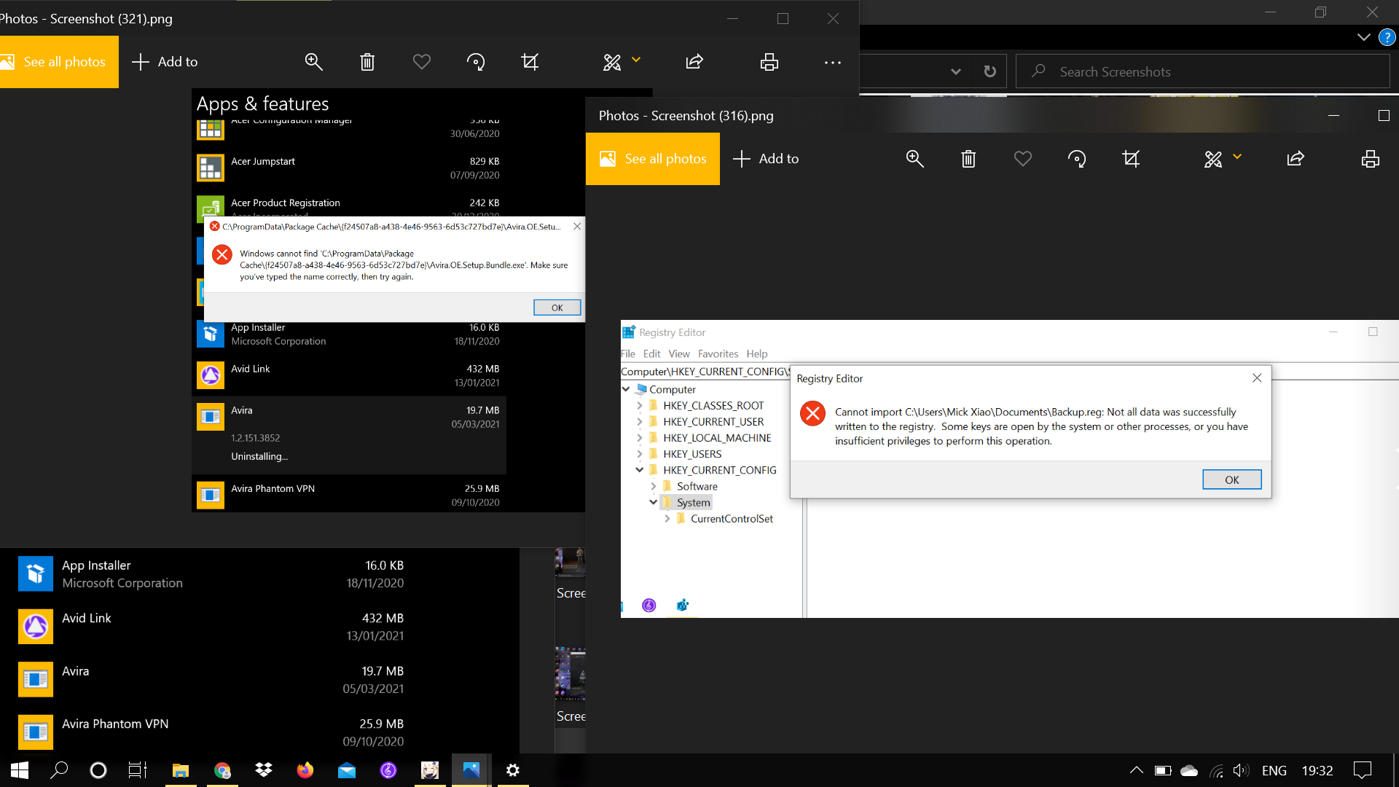Click See all photos in Screenshot (321) window
The height and width of the screenshot is (787, 1399).
coord(59,62)
